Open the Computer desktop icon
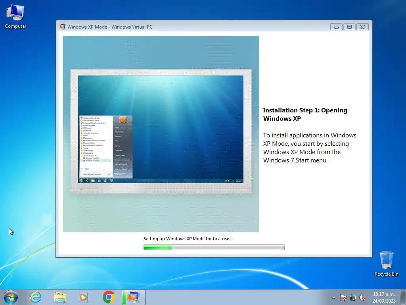Viewport: 406px width, 305px height. pyautogui.click(x=15, y=17)
